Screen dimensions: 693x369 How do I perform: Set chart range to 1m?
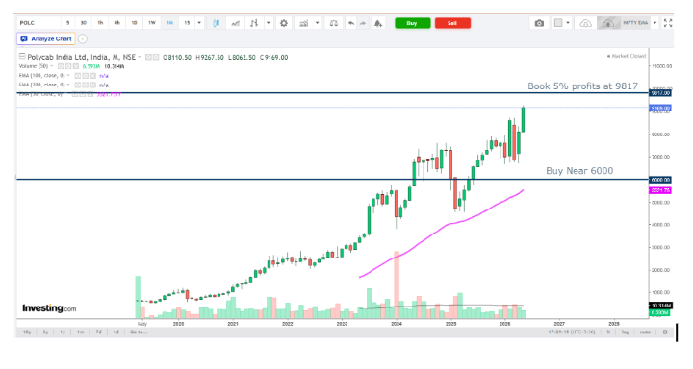coord(80,332)
